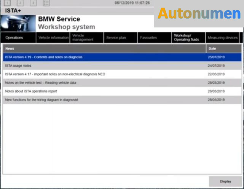This screenshot has height=189, width=244.
Task: Open the Operations tab
Action: pyautogui.click(x=18, y=38)
